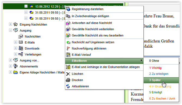The height and width of the screenshot is (105, 182).
Task: Expand the Abonnements tree node
Action: click(x=10, y=66)
